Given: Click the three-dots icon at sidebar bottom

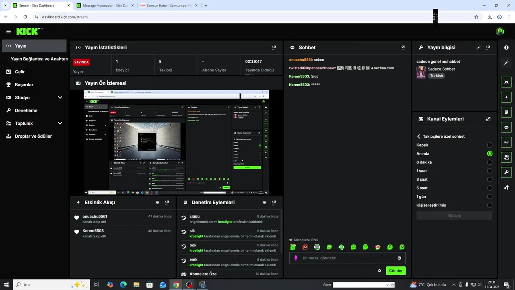Looking at the screenshot, I should [507, 187].
